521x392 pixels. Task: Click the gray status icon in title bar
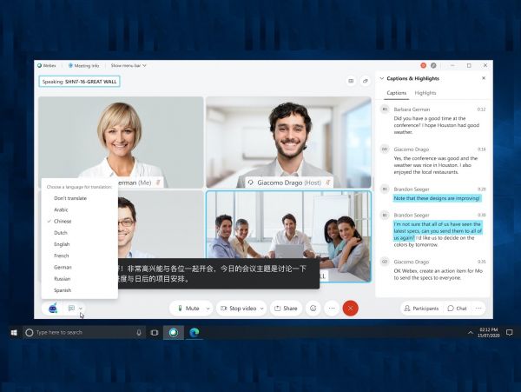(x=433, y=65)
